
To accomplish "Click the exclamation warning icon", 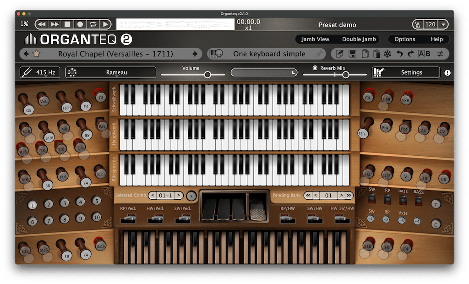I will tap(447, 73).
